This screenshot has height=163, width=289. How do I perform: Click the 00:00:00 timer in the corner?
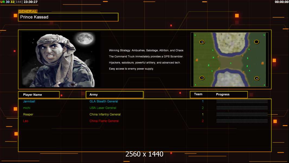click(282, 2)
